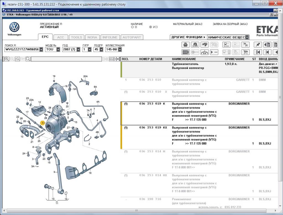Screen dimensions: 283x215
Task: Select part number 03G 253 019 KX
Action: (153, 127)
